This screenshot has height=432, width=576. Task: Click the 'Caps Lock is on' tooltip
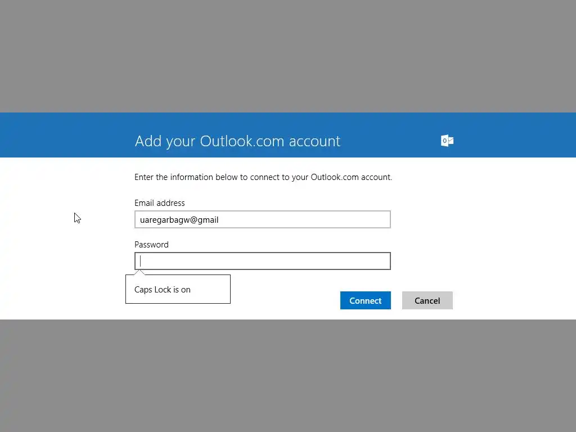[x=178, y=289]
